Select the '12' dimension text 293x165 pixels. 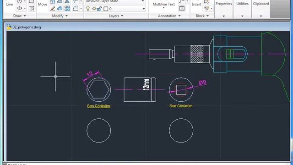[x=90, y=74]
